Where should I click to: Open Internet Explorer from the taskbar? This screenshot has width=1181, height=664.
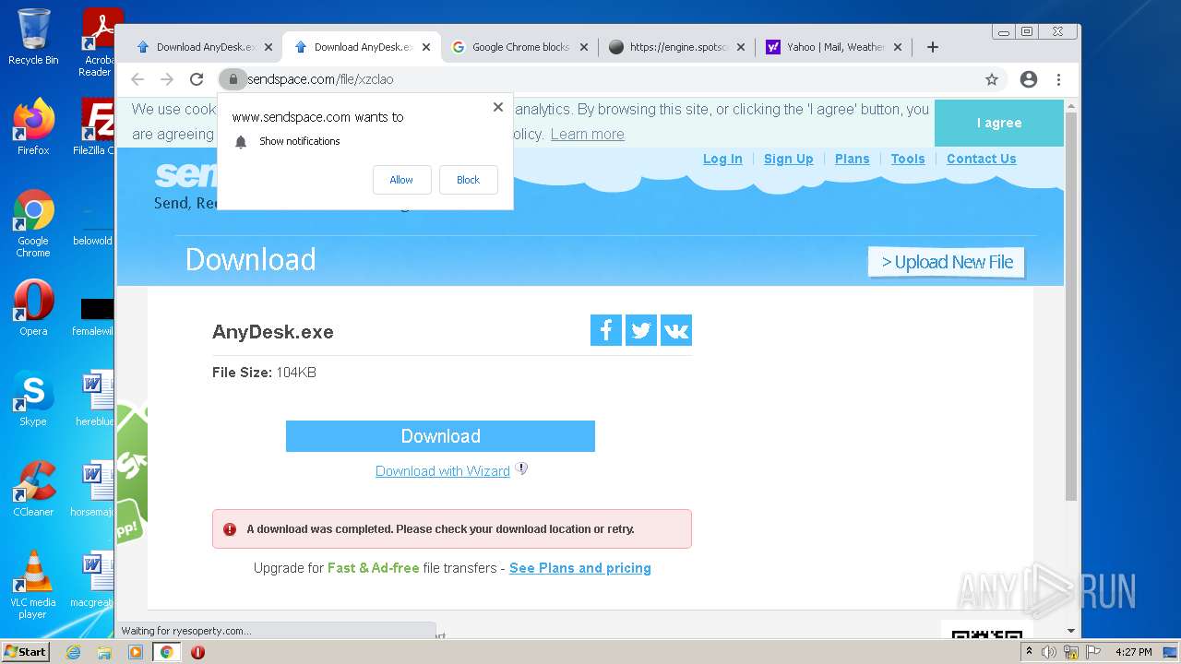73,652
